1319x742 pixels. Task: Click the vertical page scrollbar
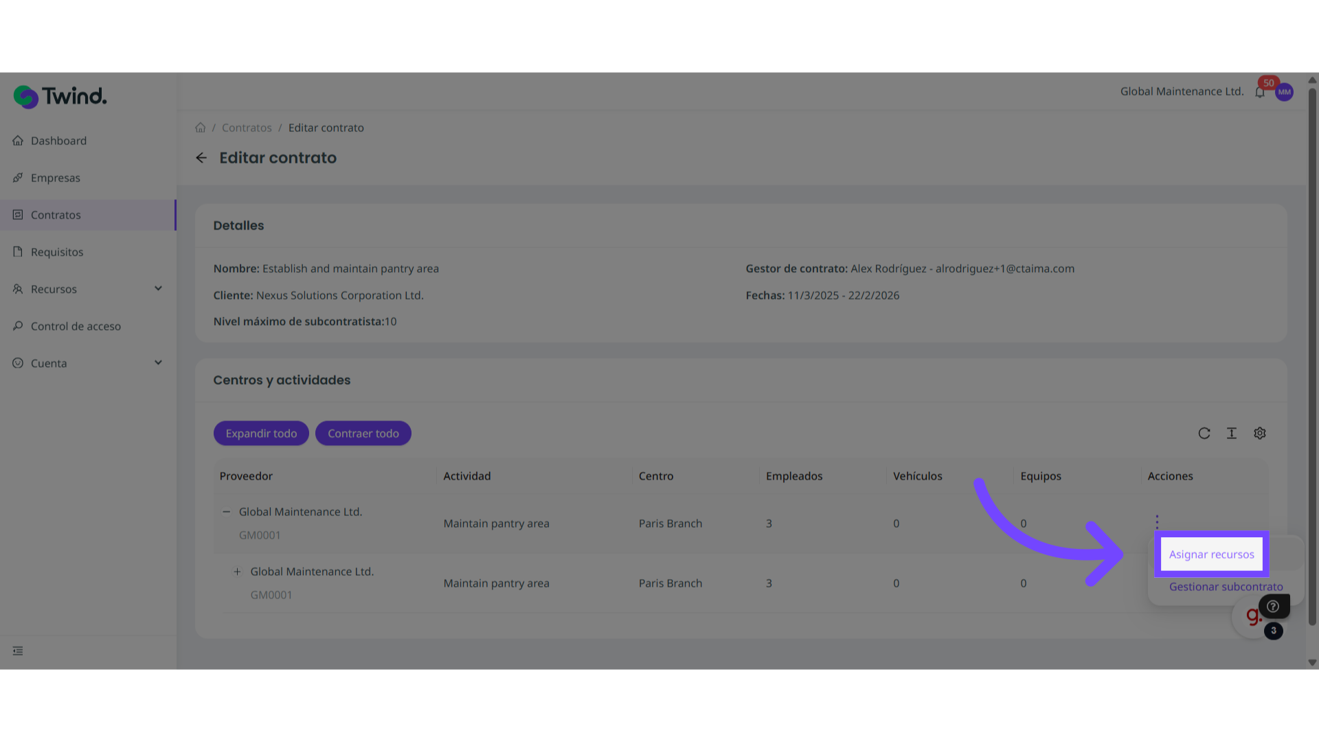1312,357
